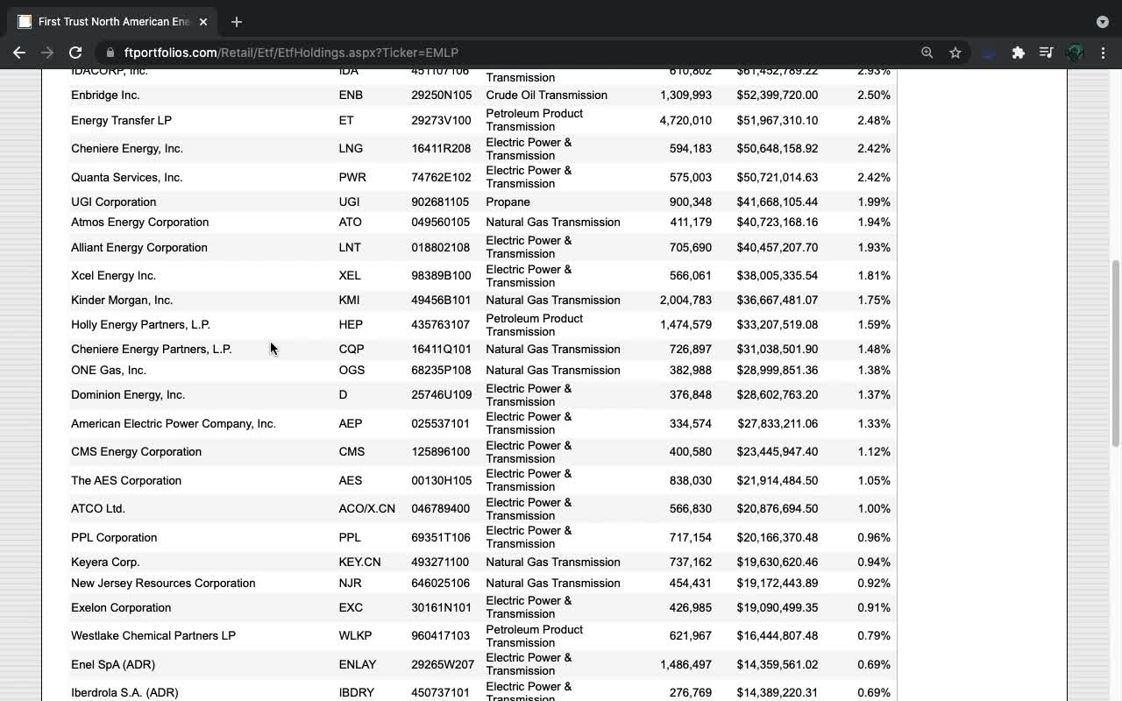Click New Jersey Resources Corporation
1122x701 pixels.
[x=163, y=583]
